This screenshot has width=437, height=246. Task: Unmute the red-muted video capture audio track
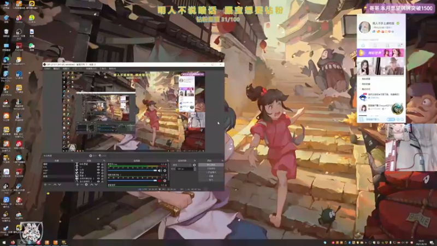point(160,181)
